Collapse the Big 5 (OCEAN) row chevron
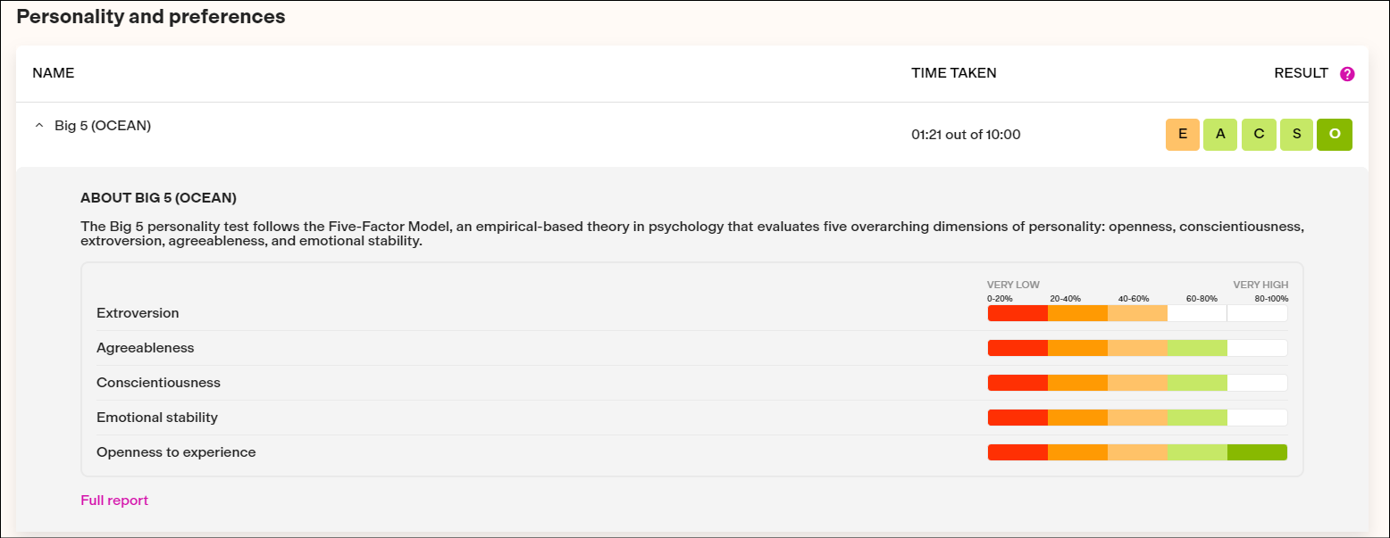The height and width of the screenshot is (538, 1390). coord(38,126)
